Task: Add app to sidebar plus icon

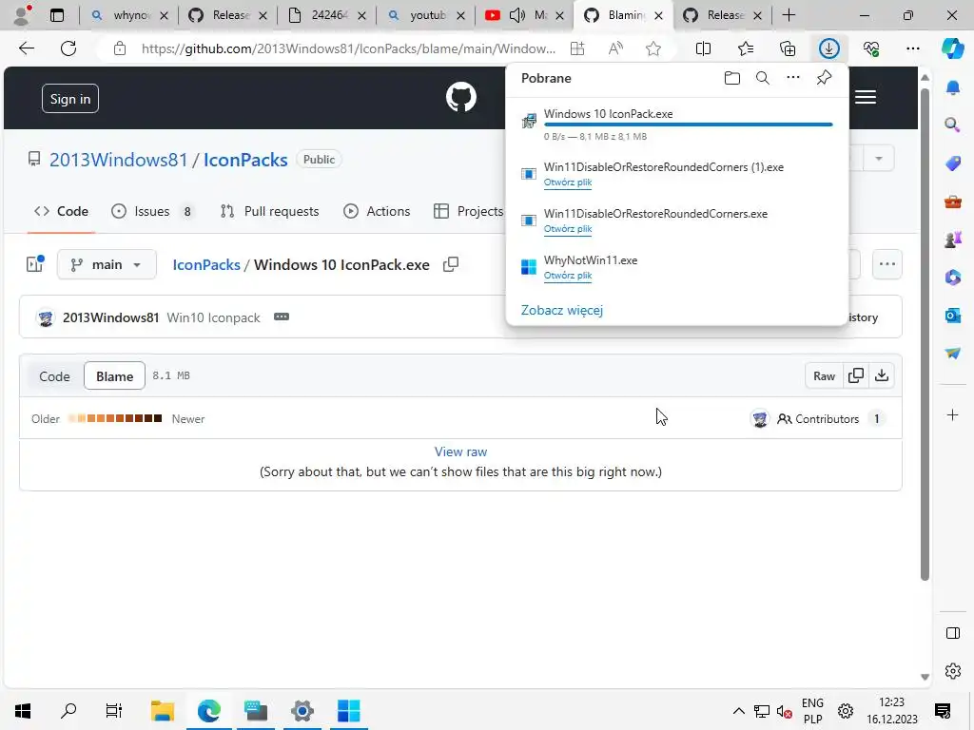Action: pyautogui.click(x=952, y=414)
